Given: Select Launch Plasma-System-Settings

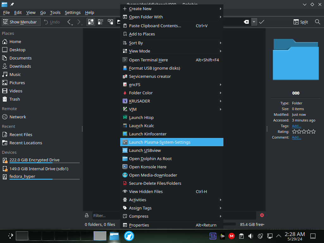Looking at the screenshot, I should click(172, 142).
